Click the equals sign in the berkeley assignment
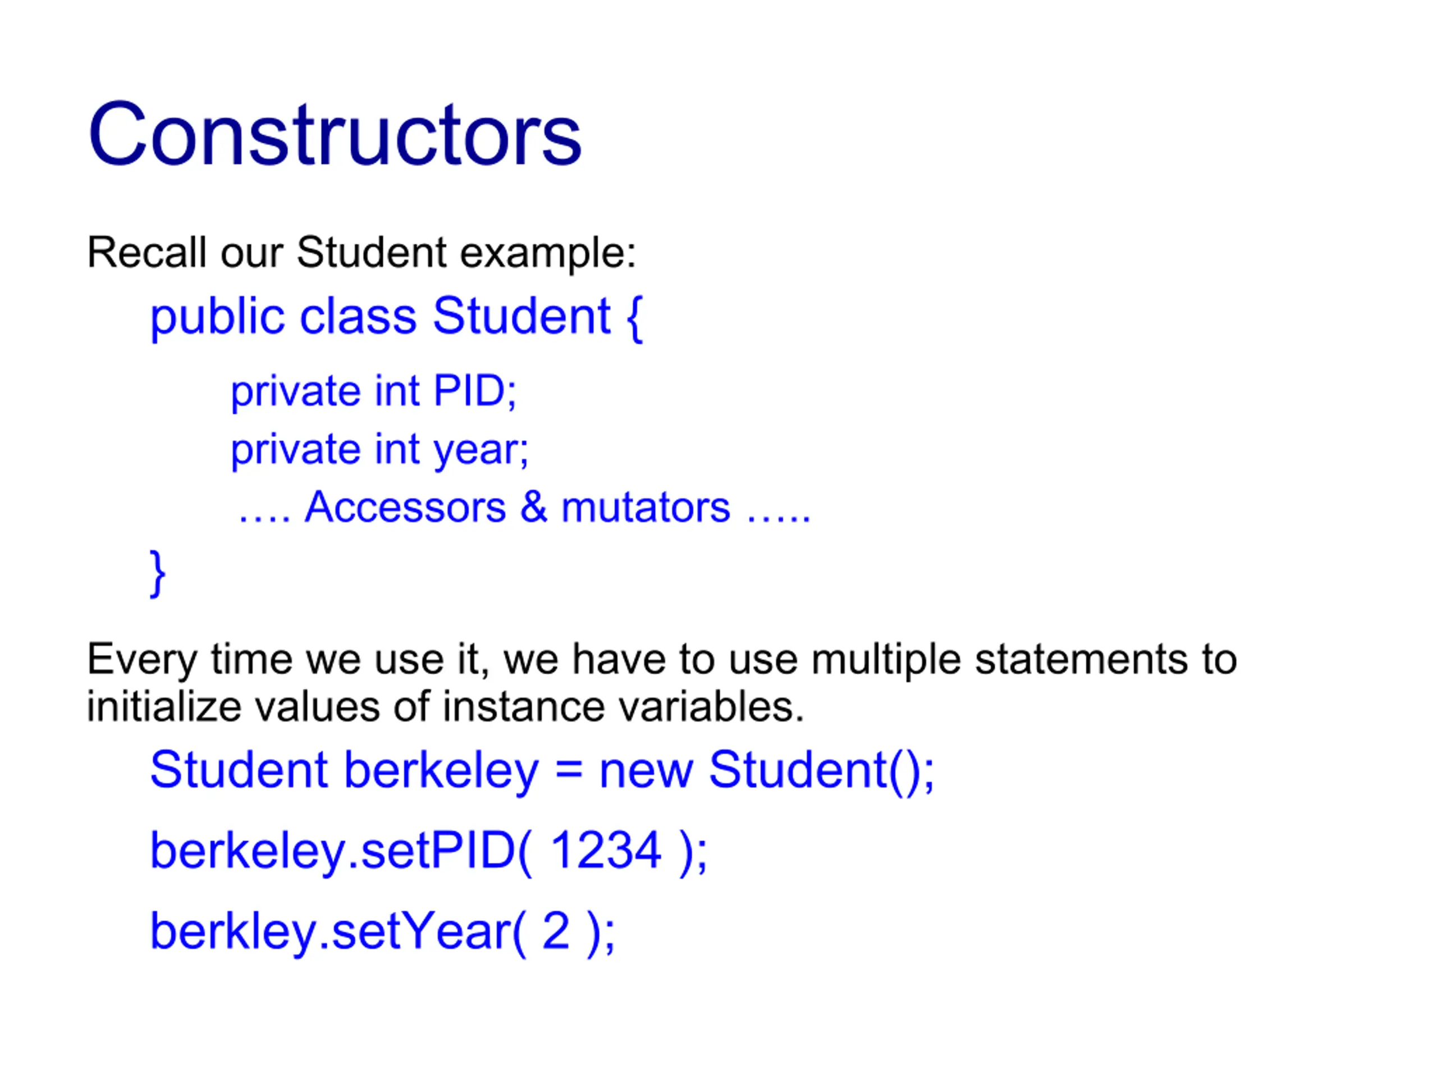Image resolution: width=1437 pixels, height=1078 pixels. tap(569, 771)
